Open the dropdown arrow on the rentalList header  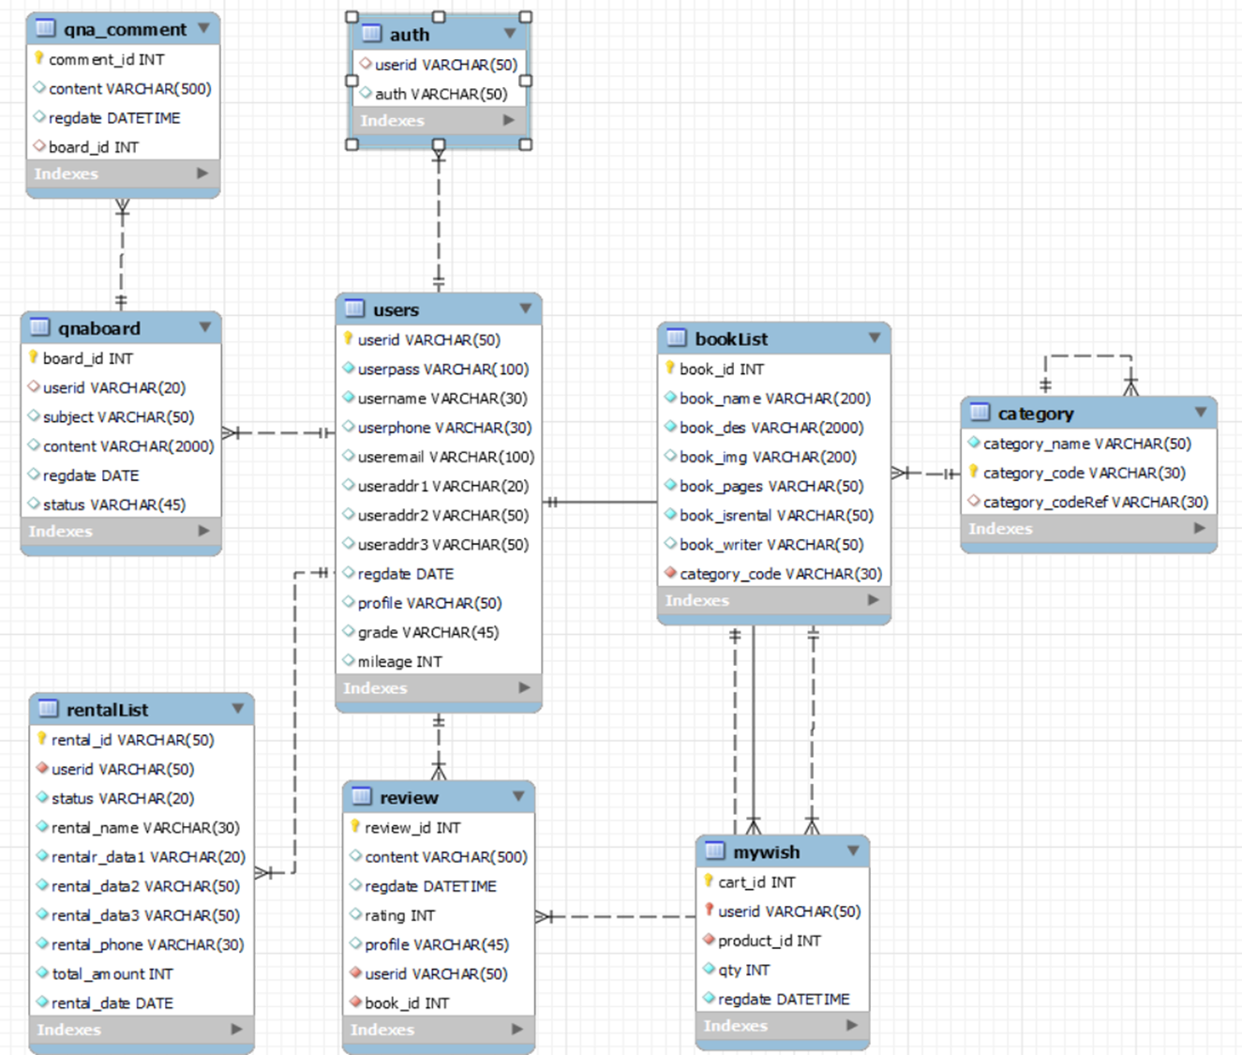click(x=238, y=708)
